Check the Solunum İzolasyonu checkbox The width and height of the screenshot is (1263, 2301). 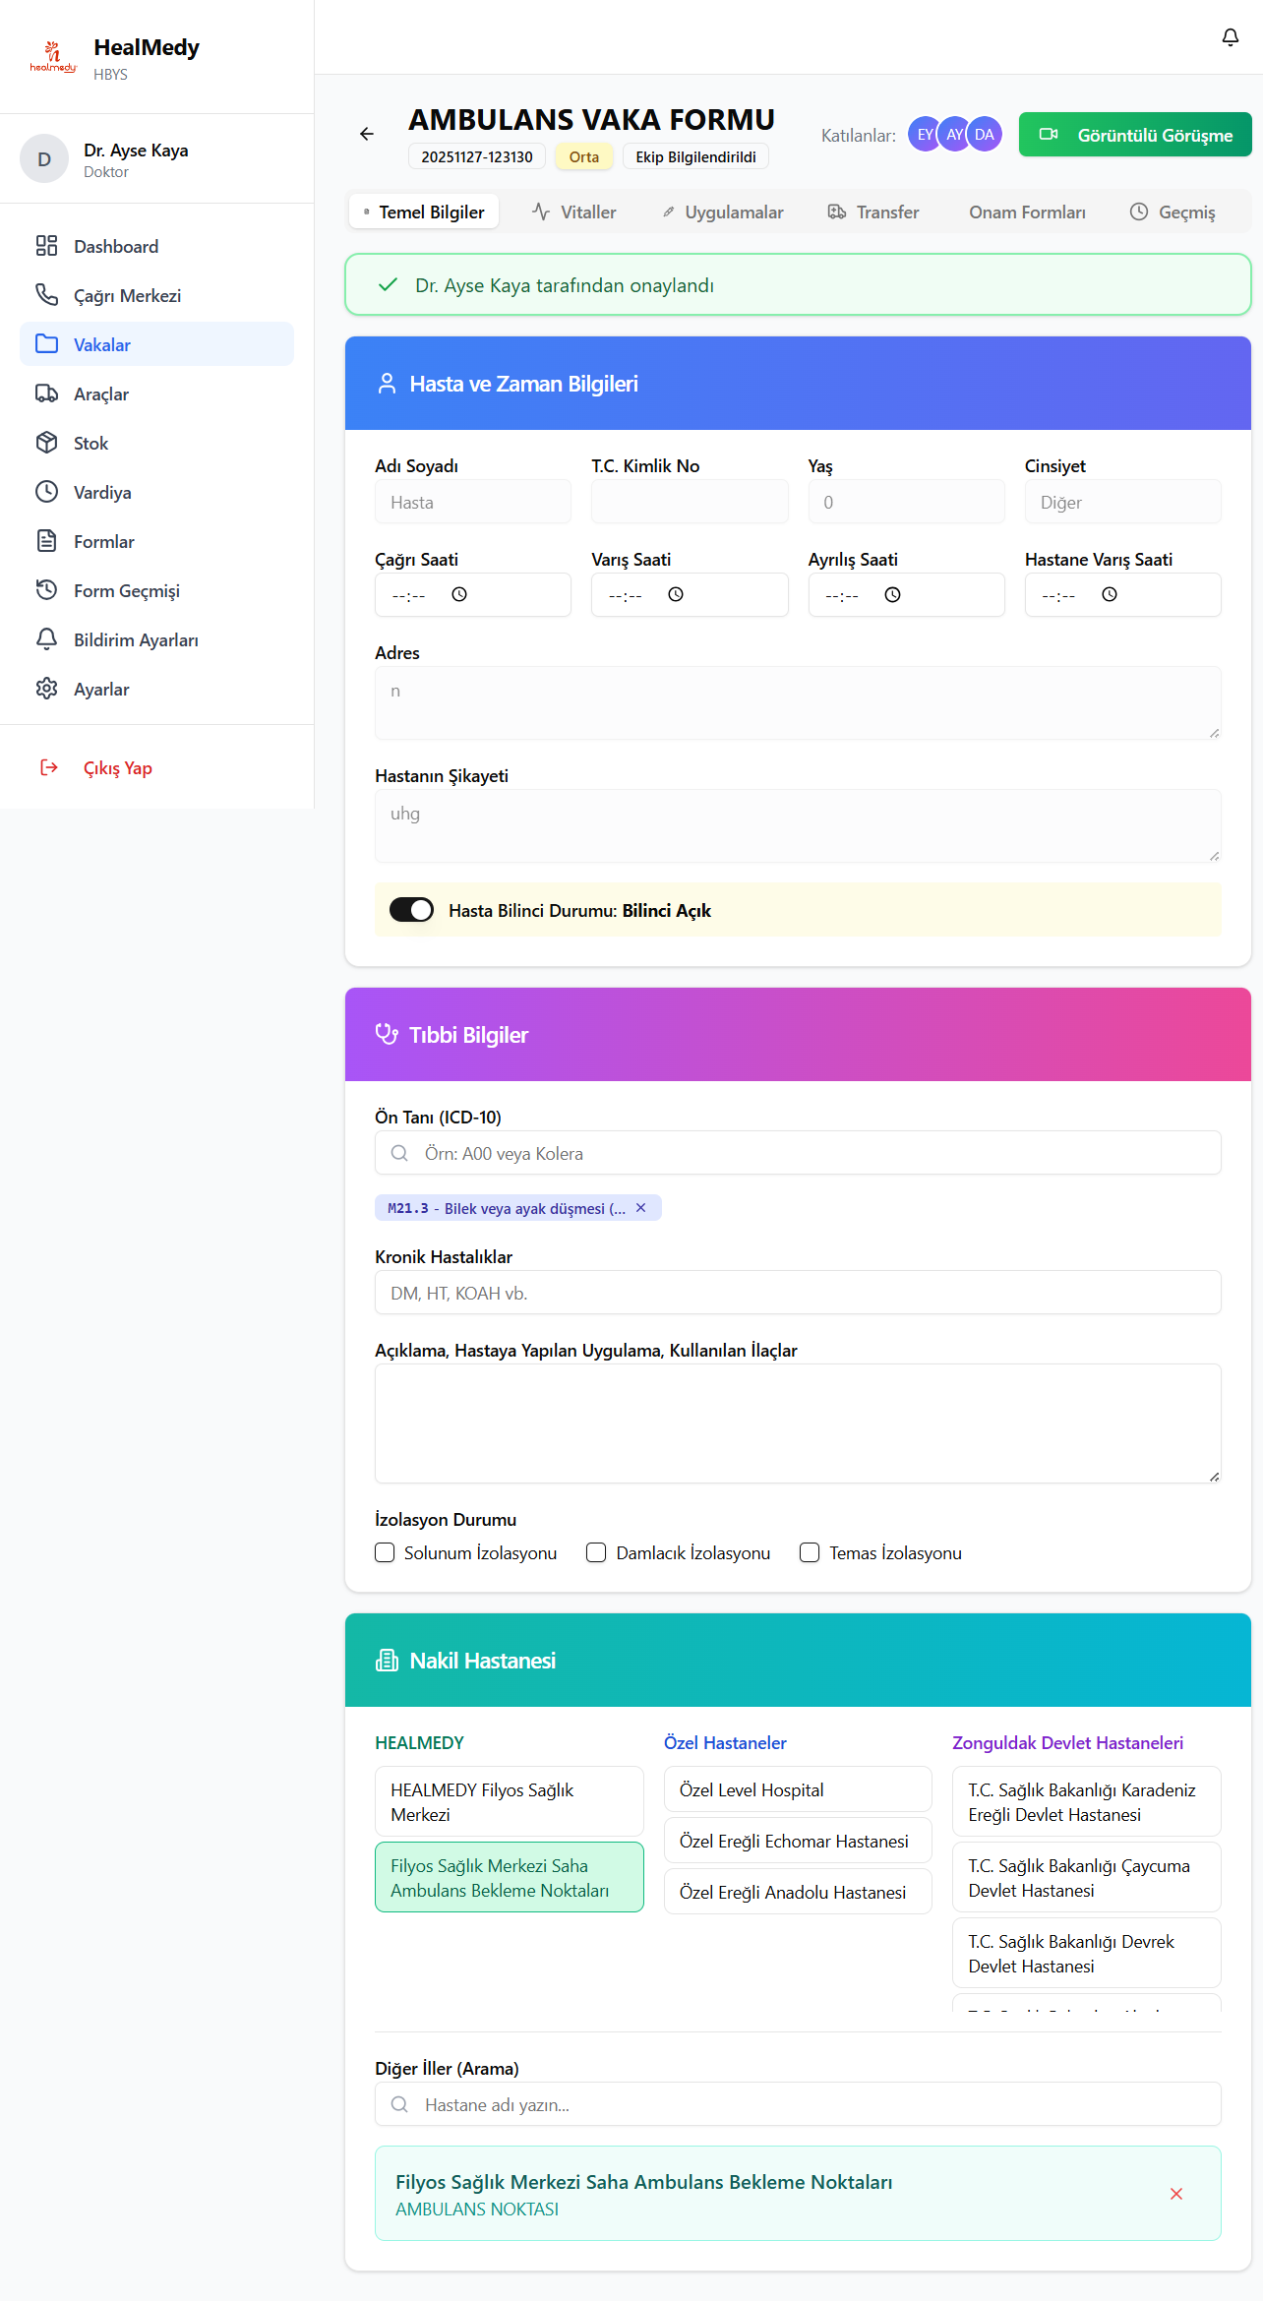[385, 1552]
